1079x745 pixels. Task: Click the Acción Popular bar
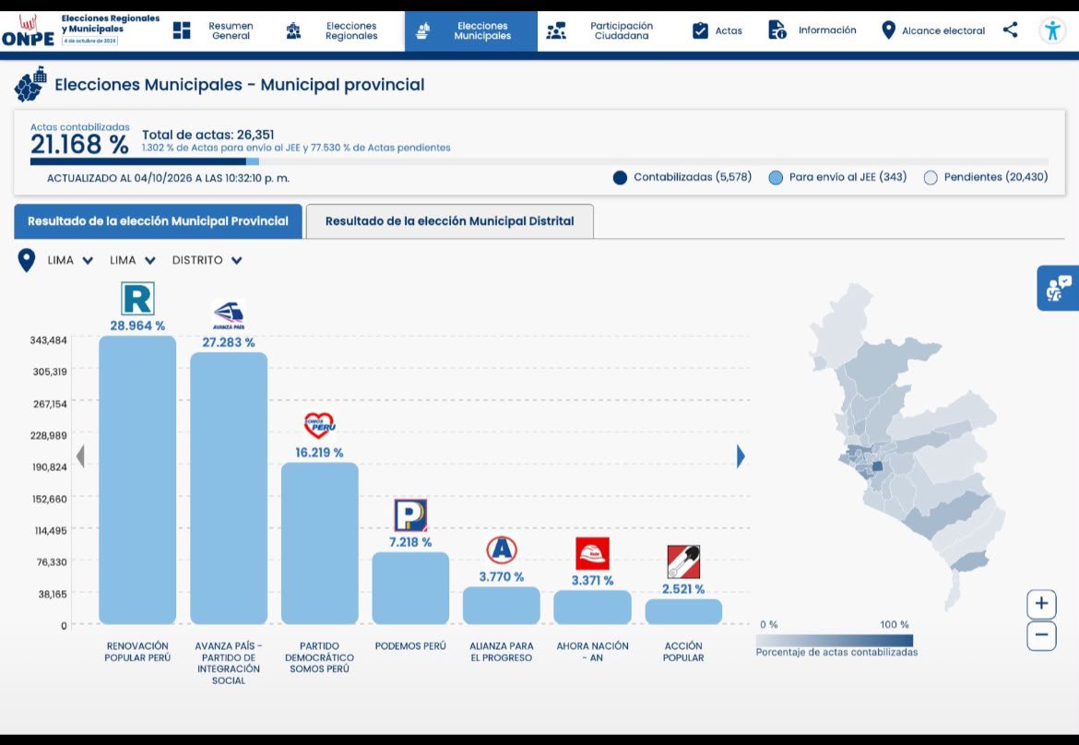pyautogui.click(x=683, y=611)
